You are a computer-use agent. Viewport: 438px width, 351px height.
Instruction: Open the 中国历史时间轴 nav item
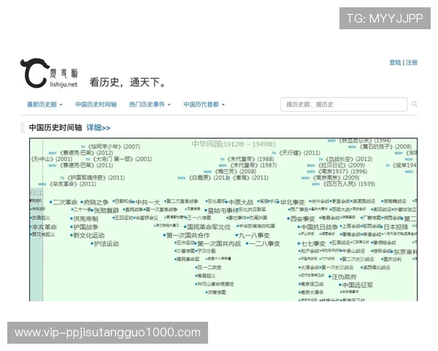[x=96, y=105]
